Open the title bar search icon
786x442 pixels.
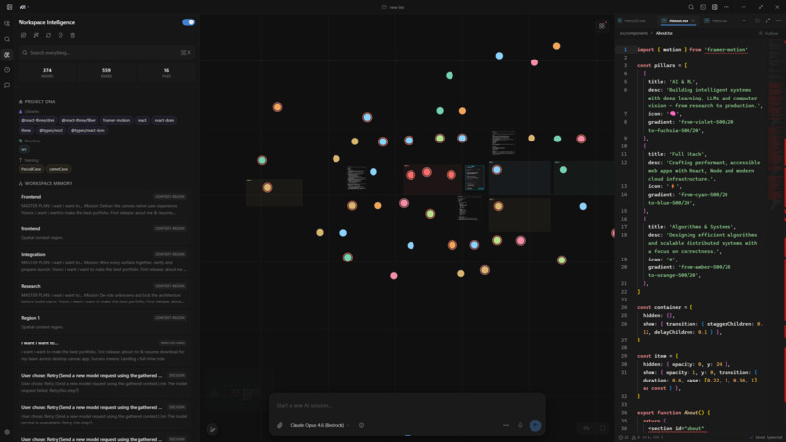pyautogui.click(x=691, y=7)
